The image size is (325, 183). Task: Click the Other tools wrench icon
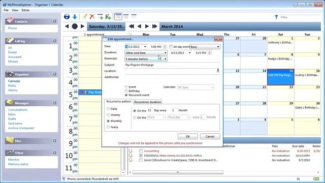(x=10, y=152)
